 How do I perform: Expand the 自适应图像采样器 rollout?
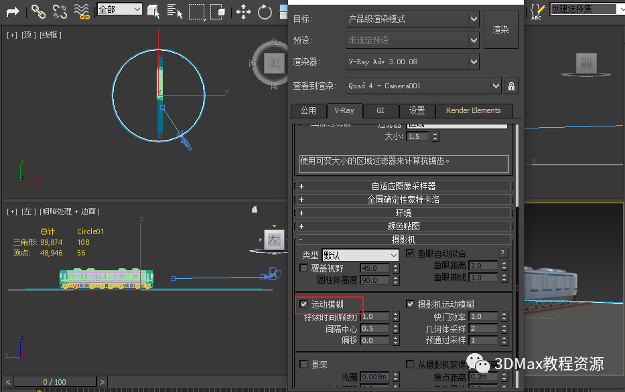pyautogui.click(x=404, y=186)
